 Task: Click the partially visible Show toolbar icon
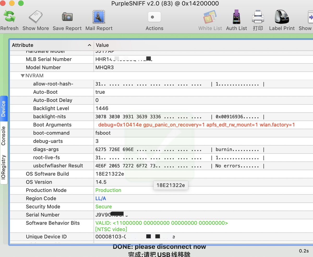pyautogui.click(x=310, y=17)
